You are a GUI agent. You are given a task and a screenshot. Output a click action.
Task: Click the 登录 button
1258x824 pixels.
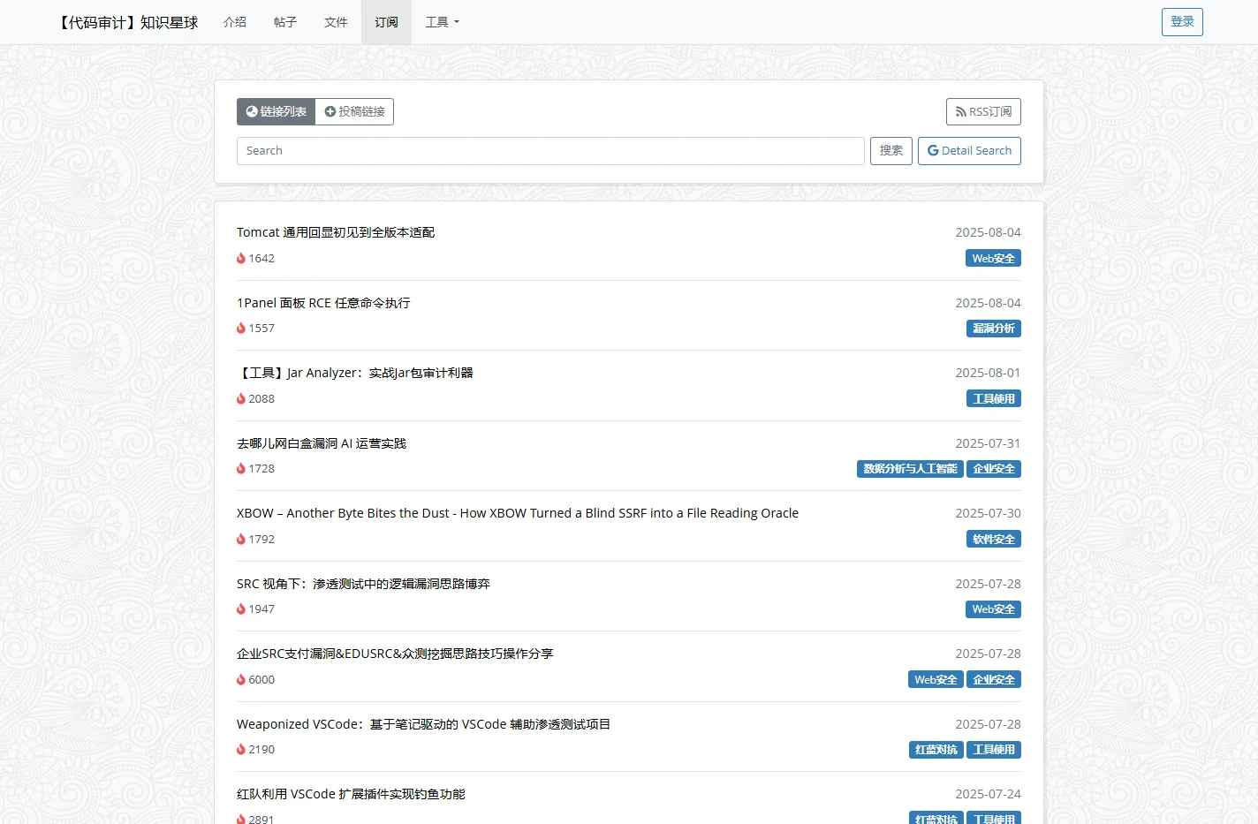click(1182, 22)
